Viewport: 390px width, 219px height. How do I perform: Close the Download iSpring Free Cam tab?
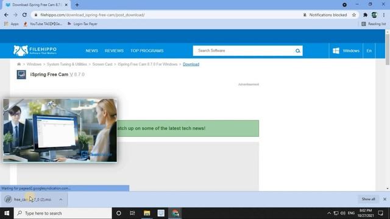point(66,5)
